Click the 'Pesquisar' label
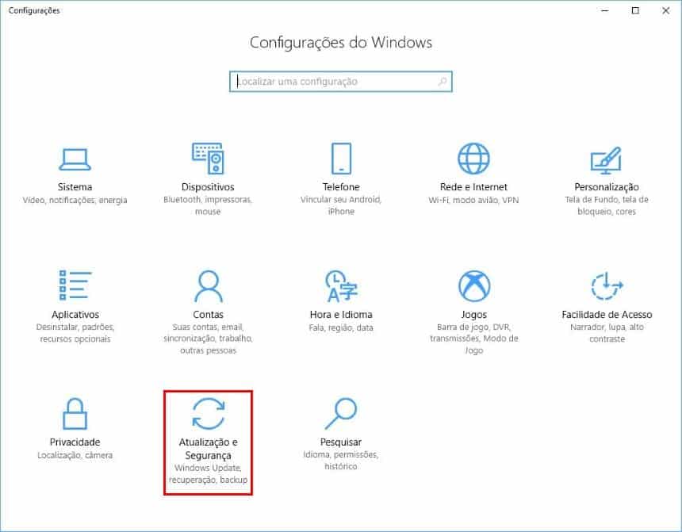Image resolution: width=682 pixels, height=532 pixels. [341, 442]
